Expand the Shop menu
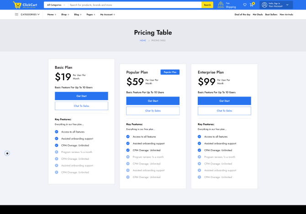The width and height of the screenshot is (306, 214). click(x=65, y=15)
